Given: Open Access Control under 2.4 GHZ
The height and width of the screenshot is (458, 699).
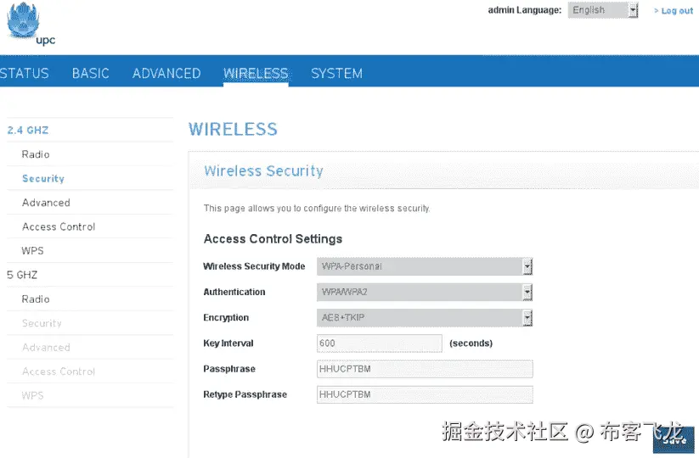Looking at the screenshot, I should 59,226.
